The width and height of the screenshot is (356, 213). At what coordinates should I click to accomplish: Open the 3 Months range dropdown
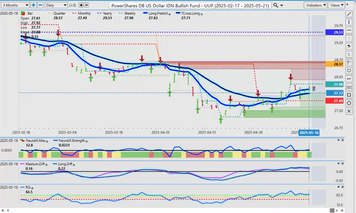pyautogui.click(x=15, y=5)
